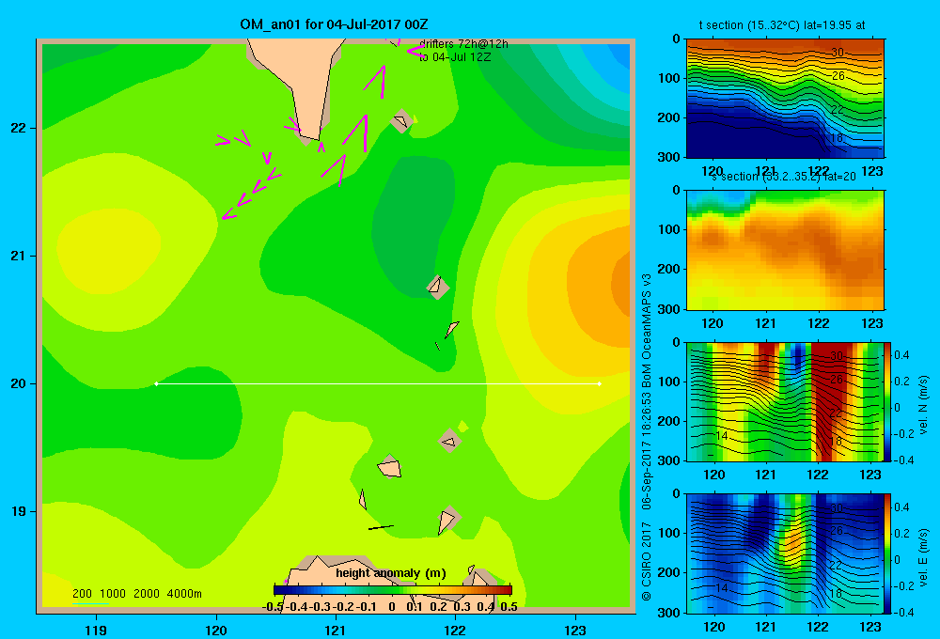Click the height anomaly color bar
This screenshot has height=639, width=940.
[393, 590]
